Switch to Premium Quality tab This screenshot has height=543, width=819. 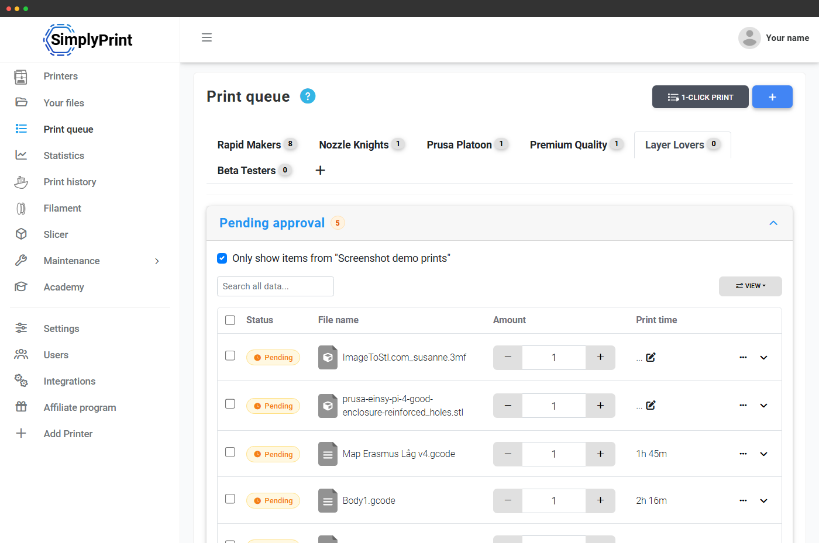click(576, 144)
